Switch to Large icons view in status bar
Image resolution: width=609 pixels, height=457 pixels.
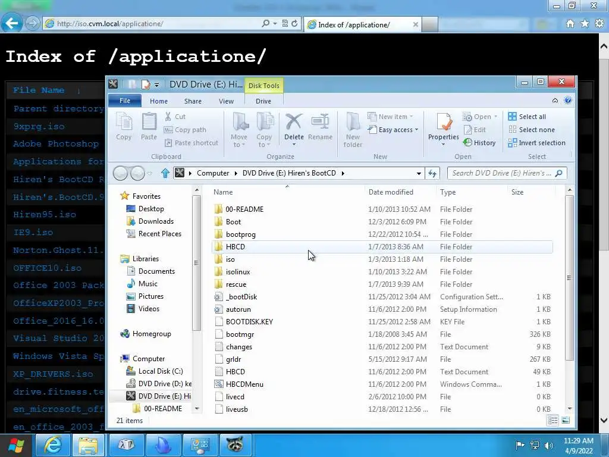pos(566,421)
